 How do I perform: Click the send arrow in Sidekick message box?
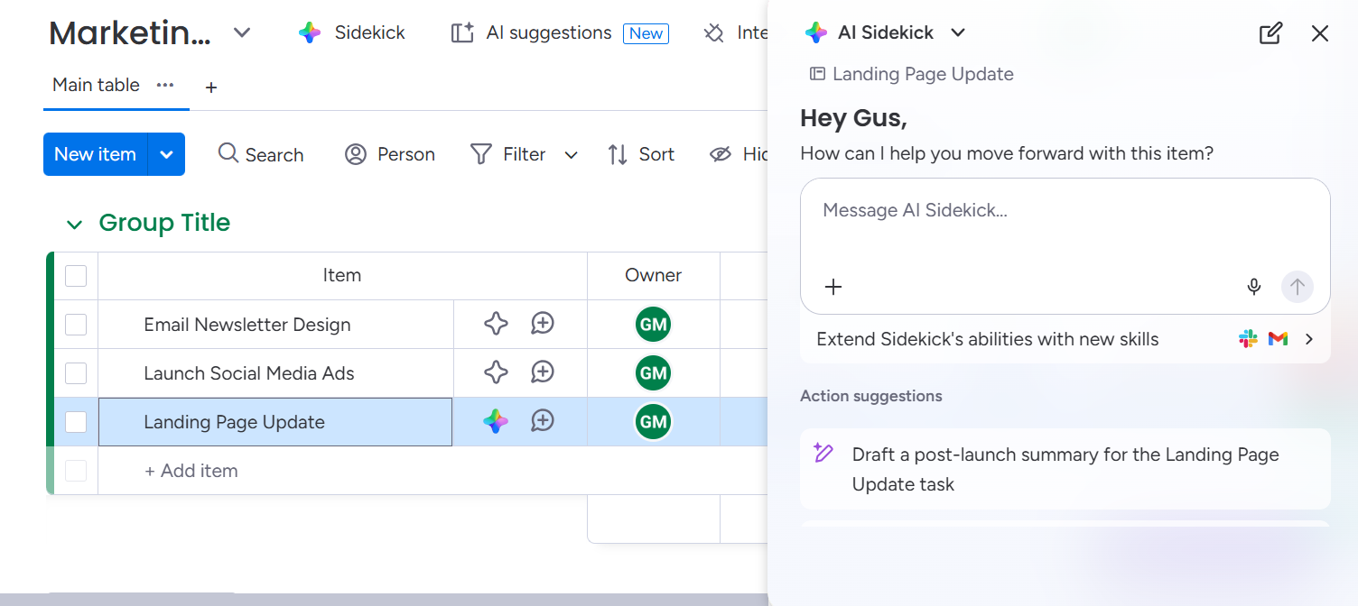pyautogui.click(x=1297, y=287)
